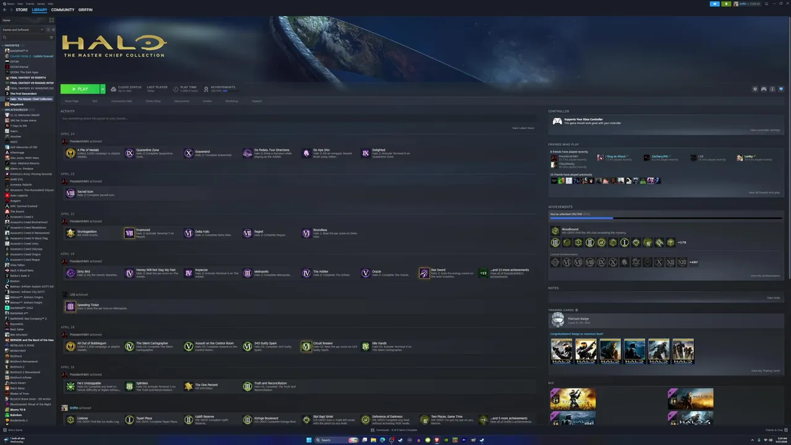Open the Gruntageddon achievement icon
Image resolution: width=791 pixels, height=445 pixels.
click(x=70, y=233)
